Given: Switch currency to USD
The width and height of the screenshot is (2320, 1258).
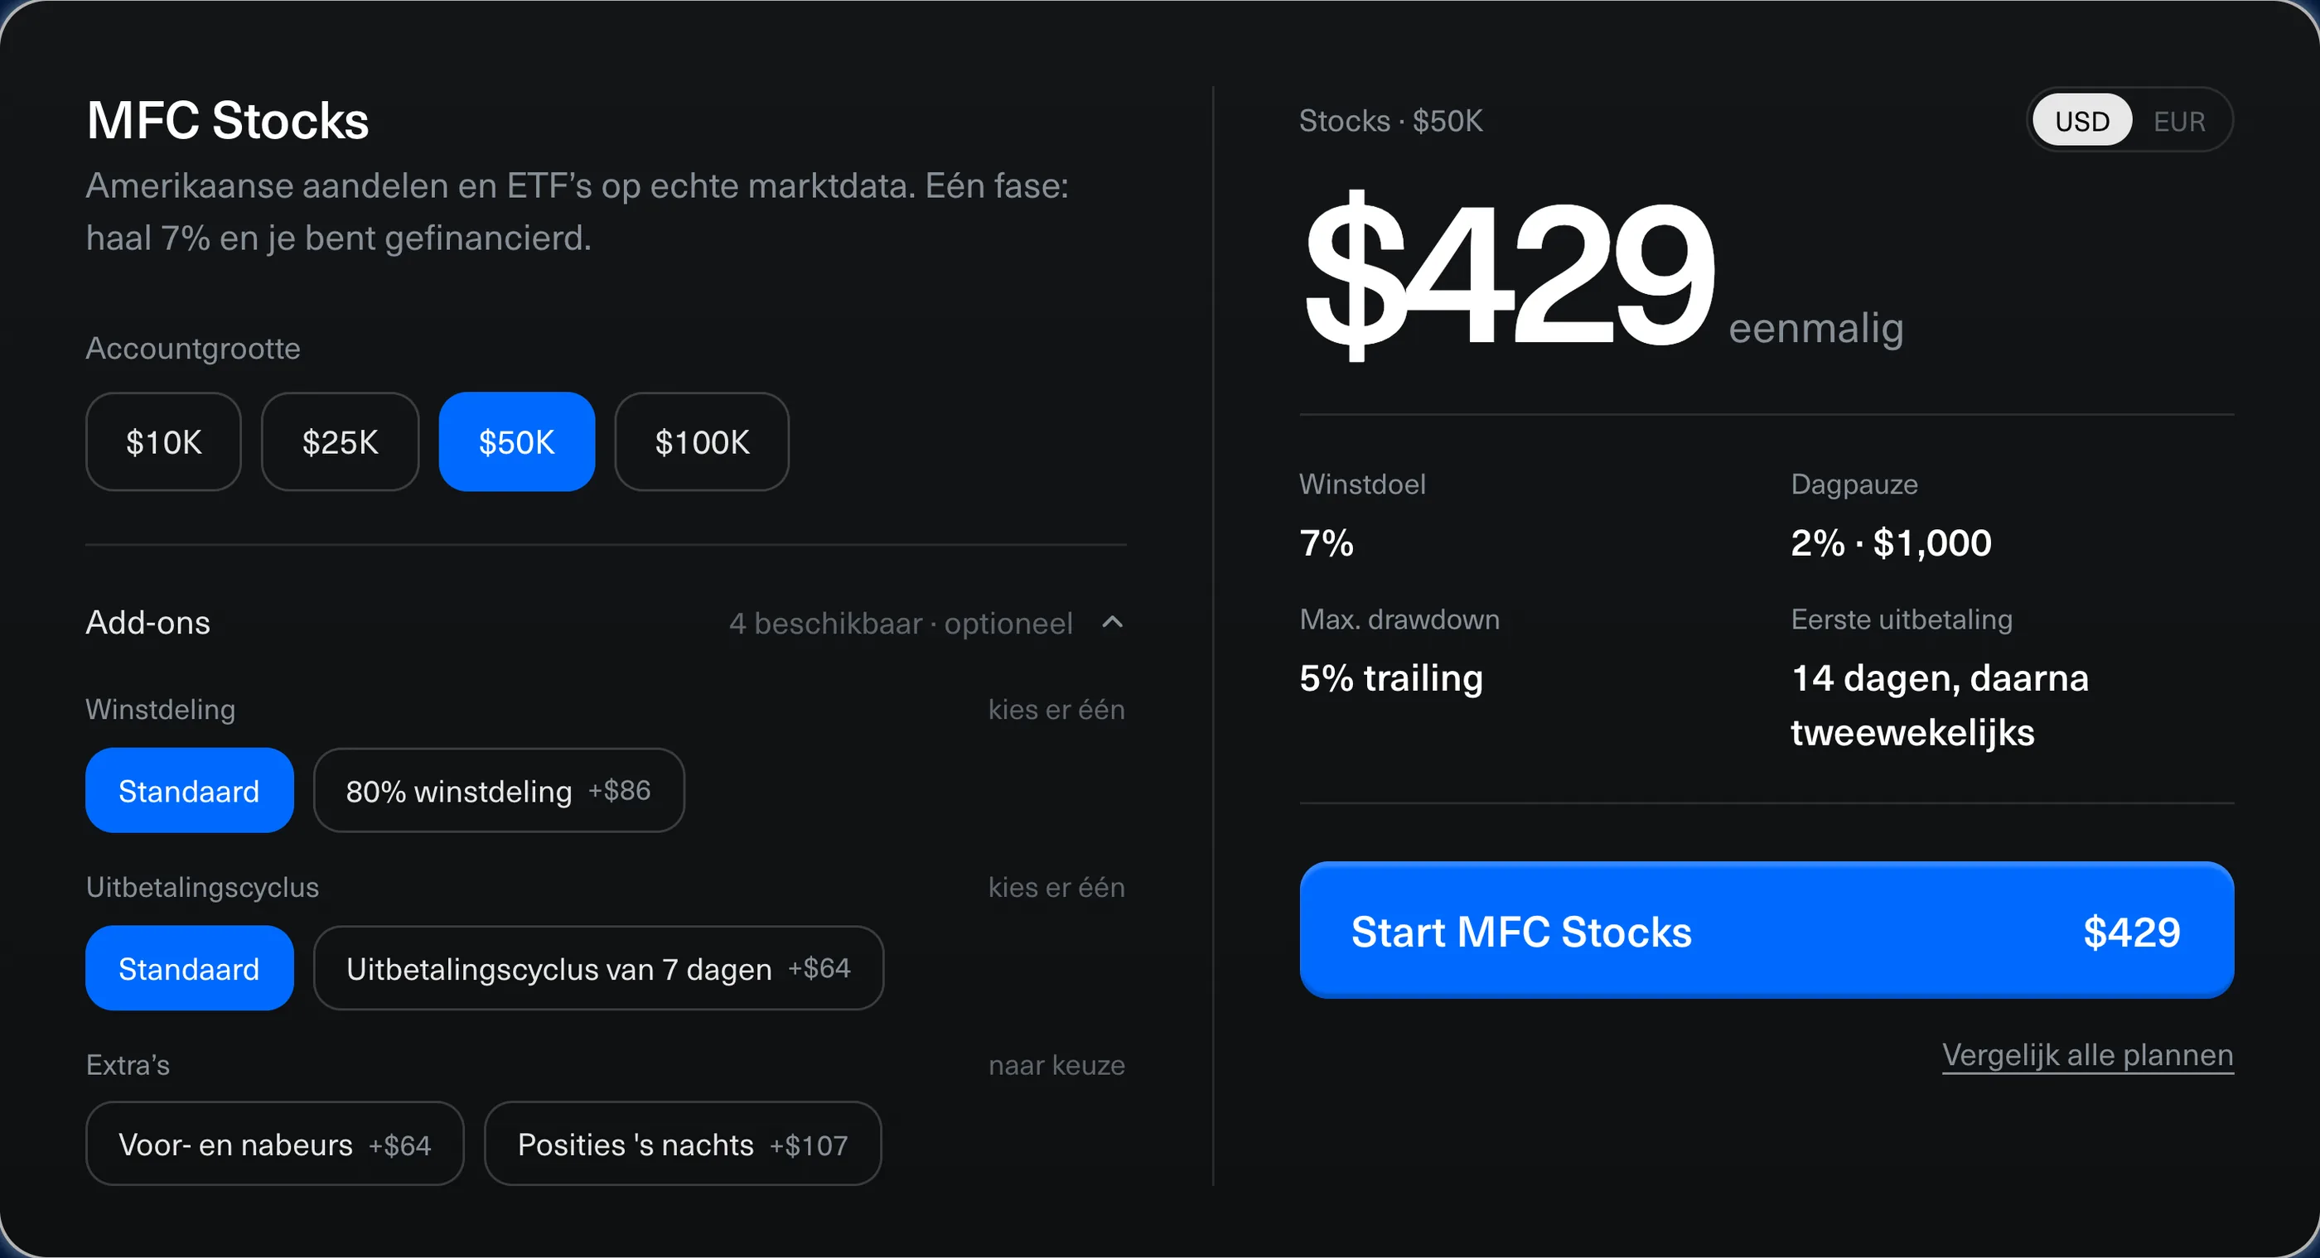Looking at the screenshot, I should (2082, 121).
